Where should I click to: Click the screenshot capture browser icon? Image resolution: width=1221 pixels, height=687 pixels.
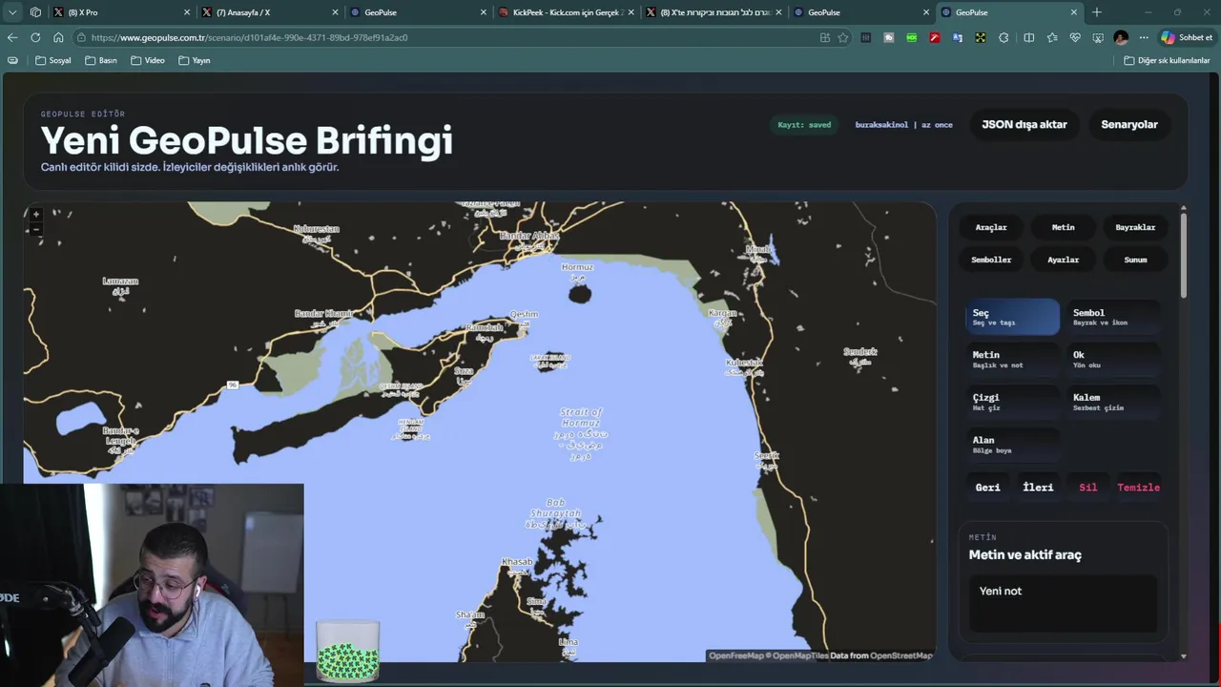pos(1098,37)
